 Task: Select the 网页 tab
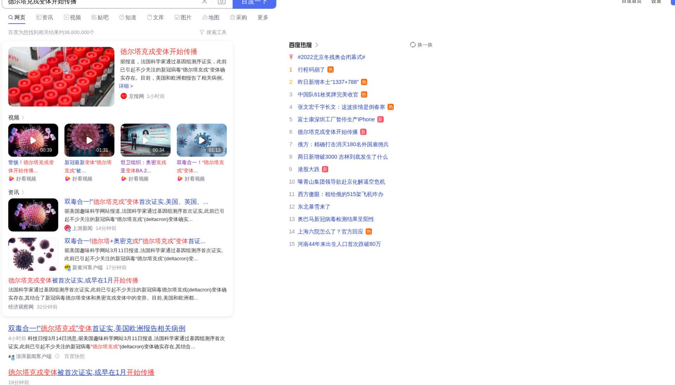pos(17,18)
